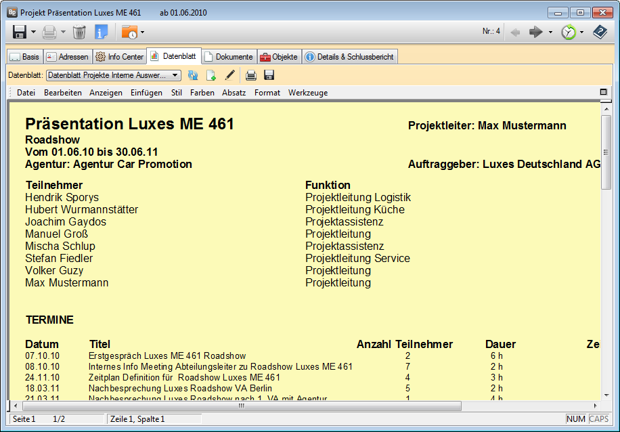Screen dimensions: 620x432
Task: Toggle CAPS indicator in status bar
Action: [x=598, y=419]
